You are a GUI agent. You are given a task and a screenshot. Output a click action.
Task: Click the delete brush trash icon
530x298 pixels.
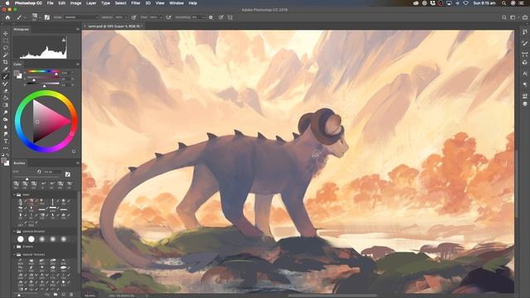tap(71, 295)
